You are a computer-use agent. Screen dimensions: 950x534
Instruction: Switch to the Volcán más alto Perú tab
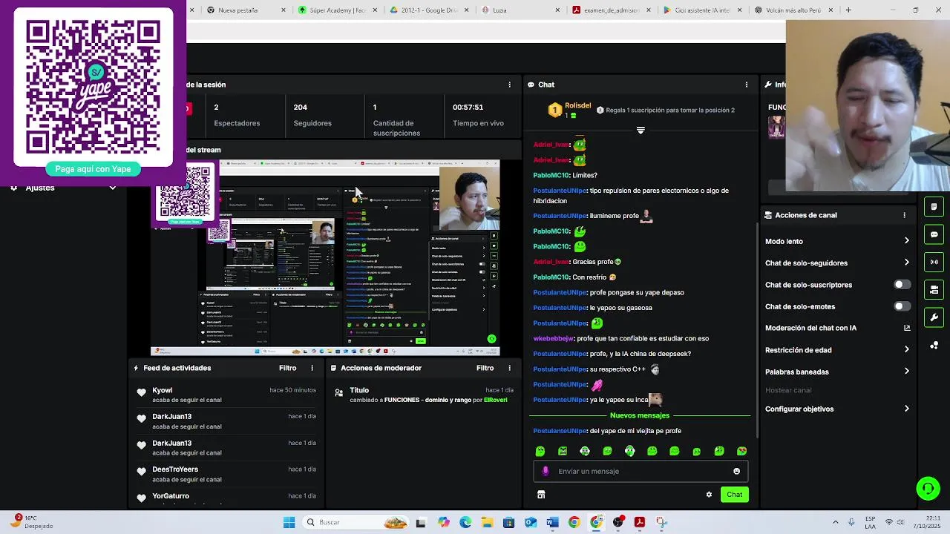[x=796, y=10]
